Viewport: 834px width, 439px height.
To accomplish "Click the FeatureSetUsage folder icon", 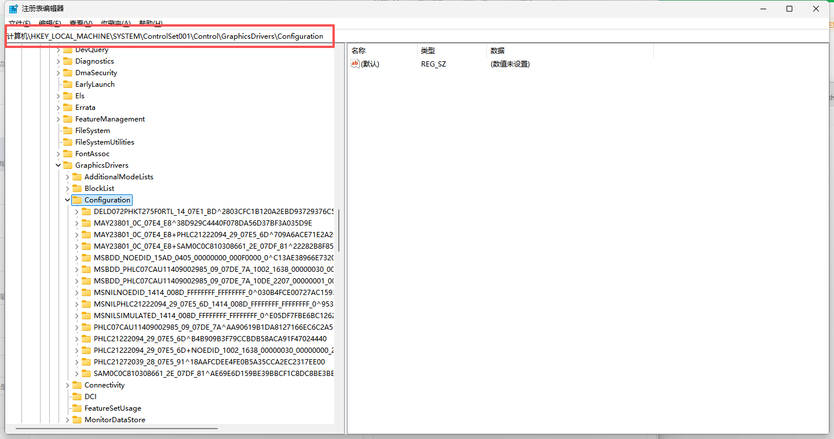I will pyautogui.click(x=77, y=408).
